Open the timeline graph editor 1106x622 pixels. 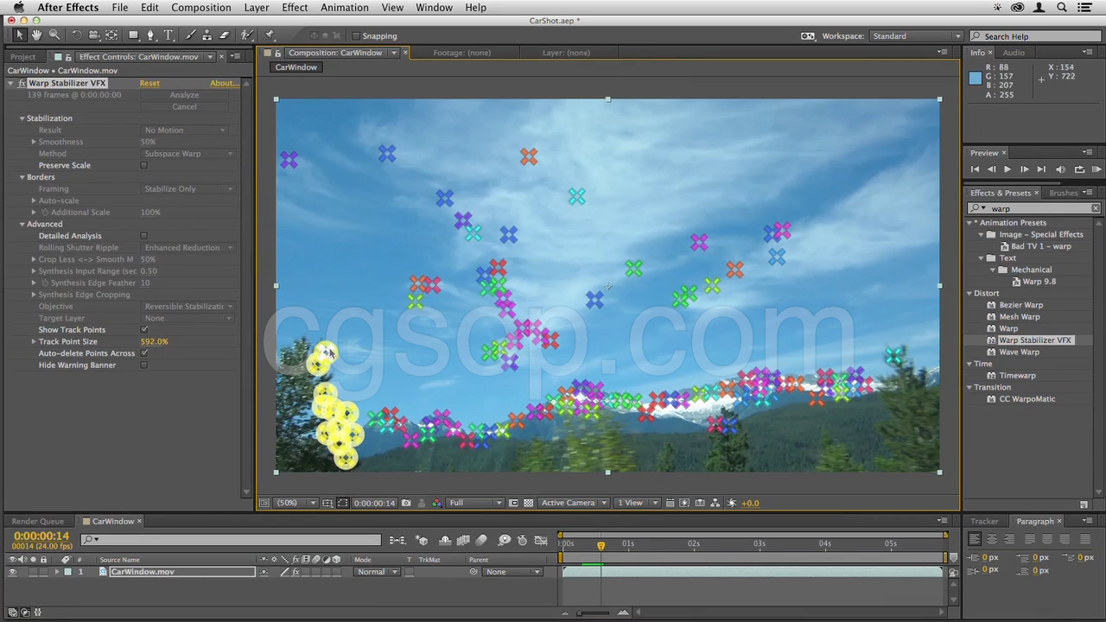point(541,540)
